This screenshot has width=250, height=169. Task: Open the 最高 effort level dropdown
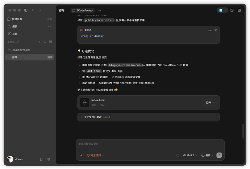208,155
